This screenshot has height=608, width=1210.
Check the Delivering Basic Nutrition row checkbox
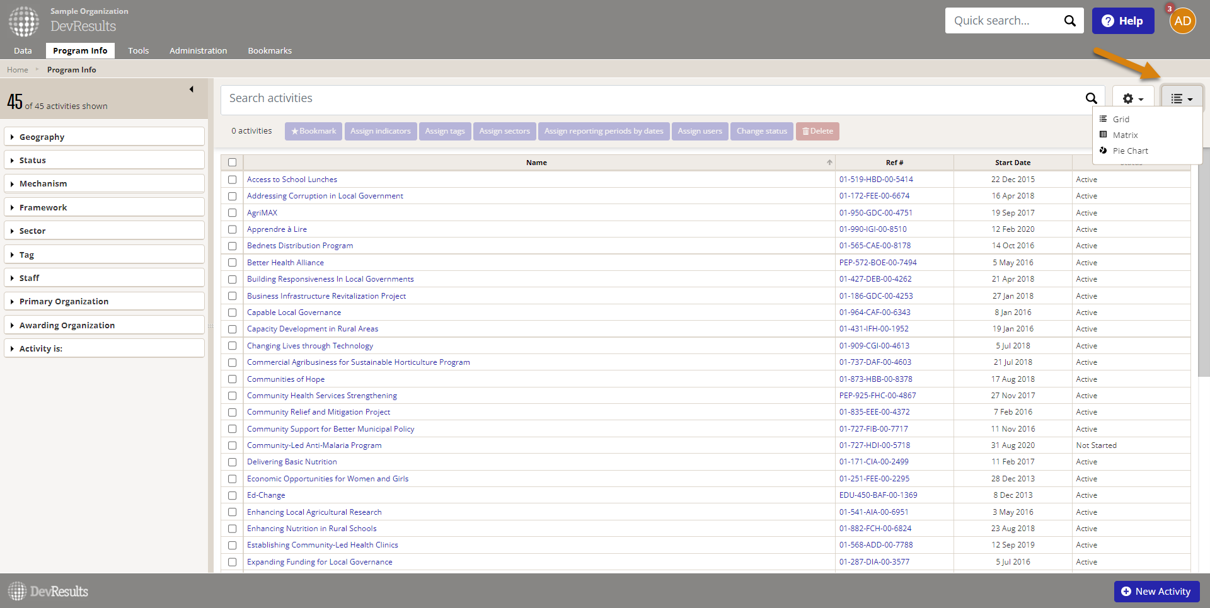click(x=232, y=462)
